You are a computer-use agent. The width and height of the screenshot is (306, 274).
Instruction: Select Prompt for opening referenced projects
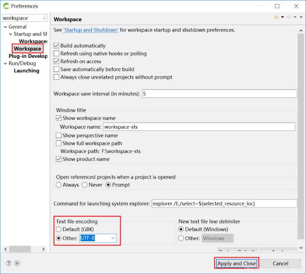pos(108,185)
